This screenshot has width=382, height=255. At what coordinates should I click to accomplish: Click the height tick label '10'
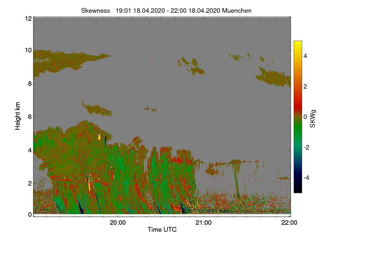point(28,50)
